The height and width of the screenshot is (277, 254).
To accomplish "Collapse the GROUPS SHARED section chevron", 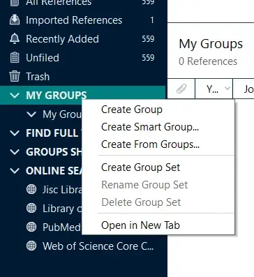I will tap(15, 152).
